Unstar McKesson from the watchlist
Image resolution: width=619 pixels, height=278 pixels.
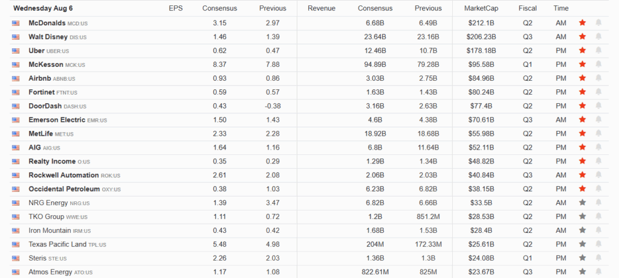pos(583,65)
